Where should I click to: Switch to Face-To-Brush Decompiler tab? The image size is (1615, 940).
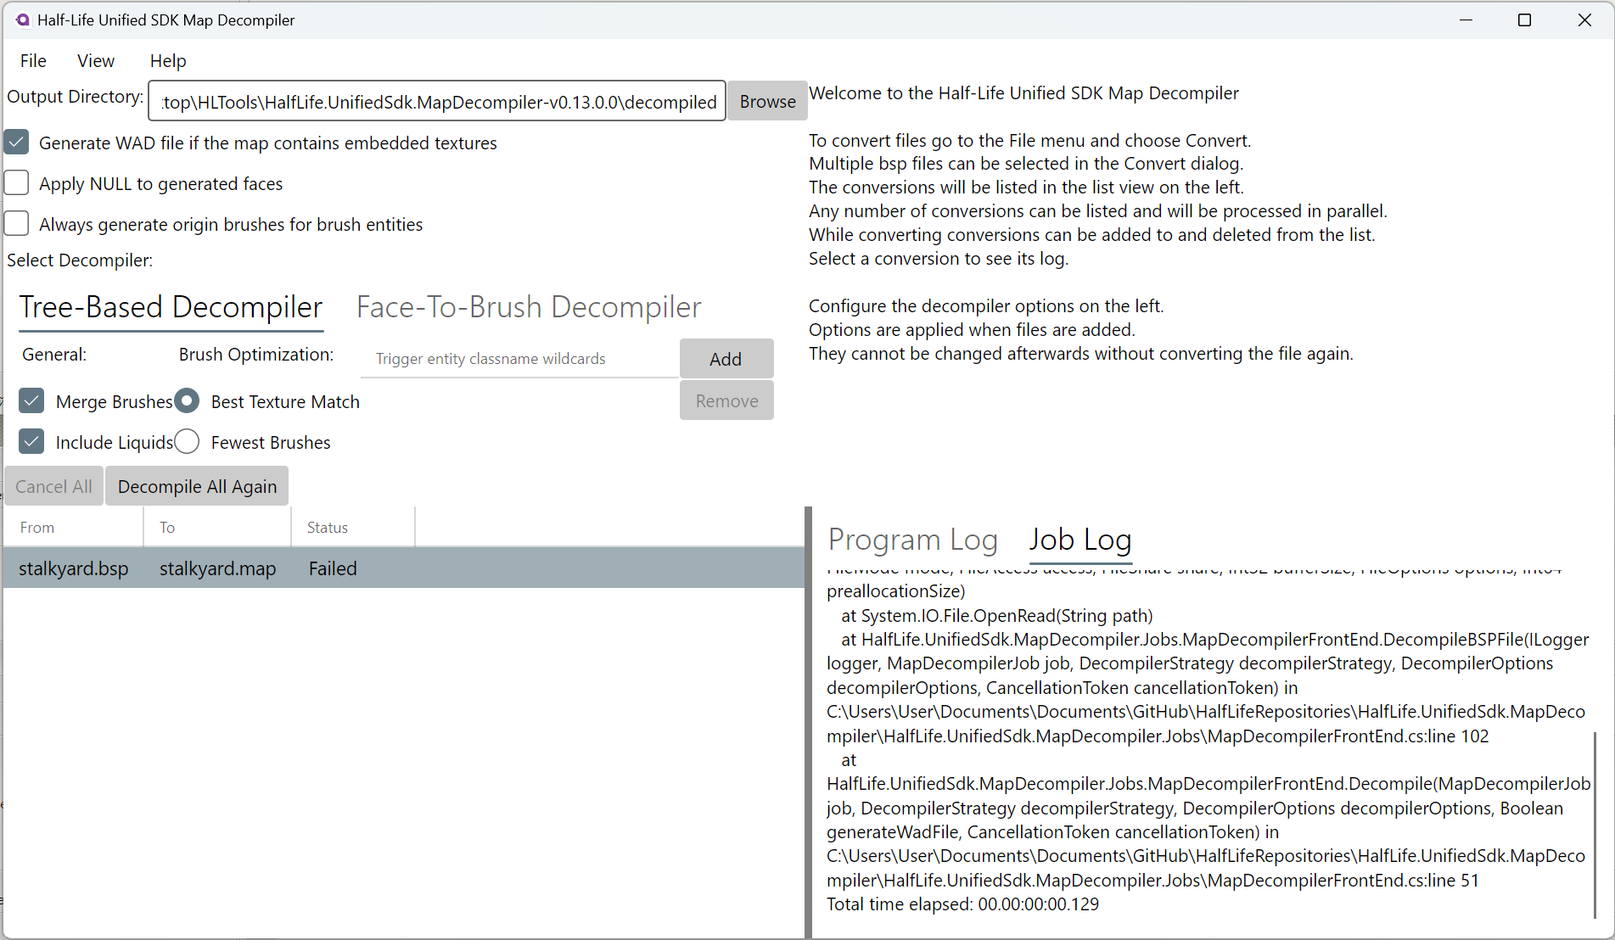(x=528, y=307)
